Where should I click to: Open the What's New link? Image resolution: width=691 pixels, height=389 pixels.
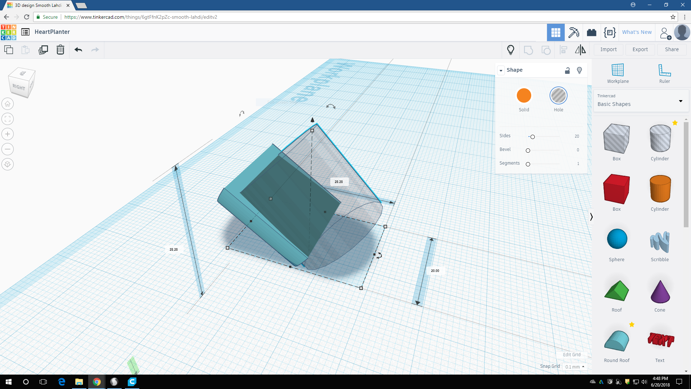(x=637, y=32)
